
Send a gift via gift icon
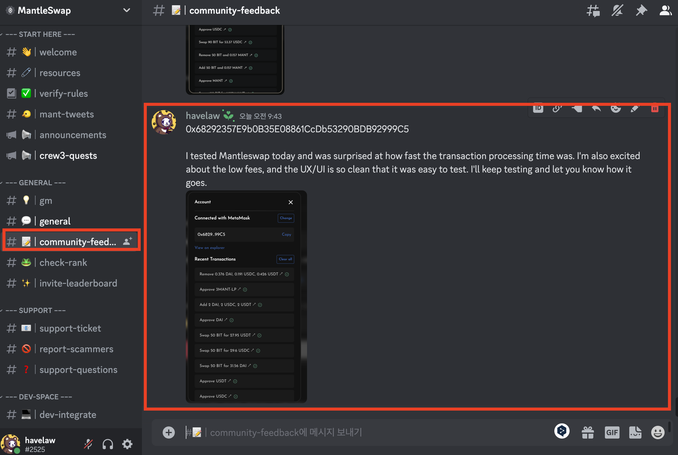[x=588, y=432]
